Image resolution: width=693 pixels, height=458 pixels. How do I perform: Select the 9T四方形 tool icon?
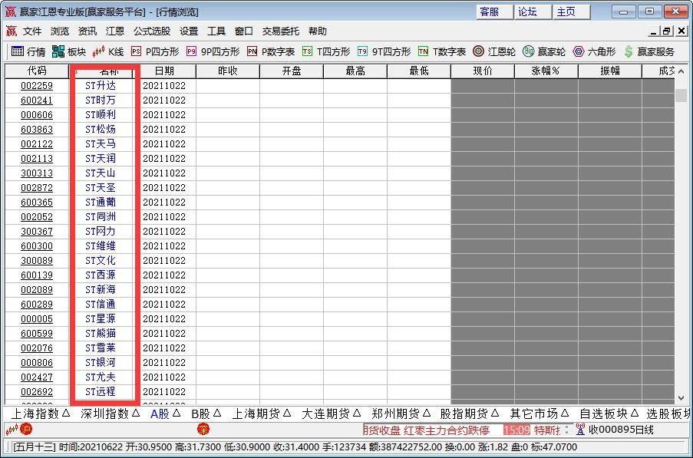pos(362,51)
